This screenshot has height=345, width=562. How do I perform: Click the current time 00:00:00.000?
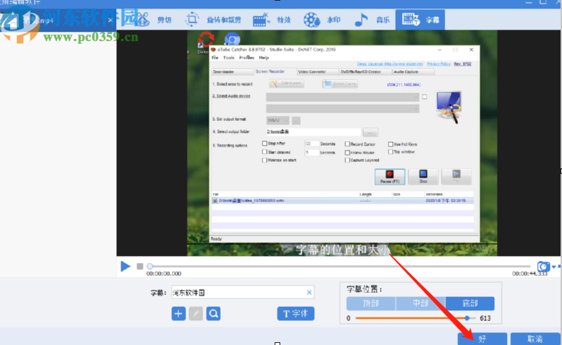(x=164, y=274)
